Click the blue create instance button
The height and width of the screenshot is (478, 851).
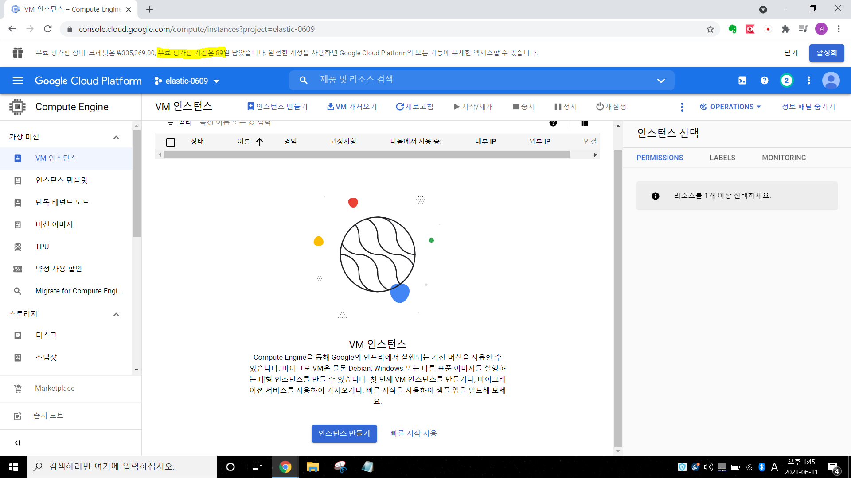coord(344,433)
